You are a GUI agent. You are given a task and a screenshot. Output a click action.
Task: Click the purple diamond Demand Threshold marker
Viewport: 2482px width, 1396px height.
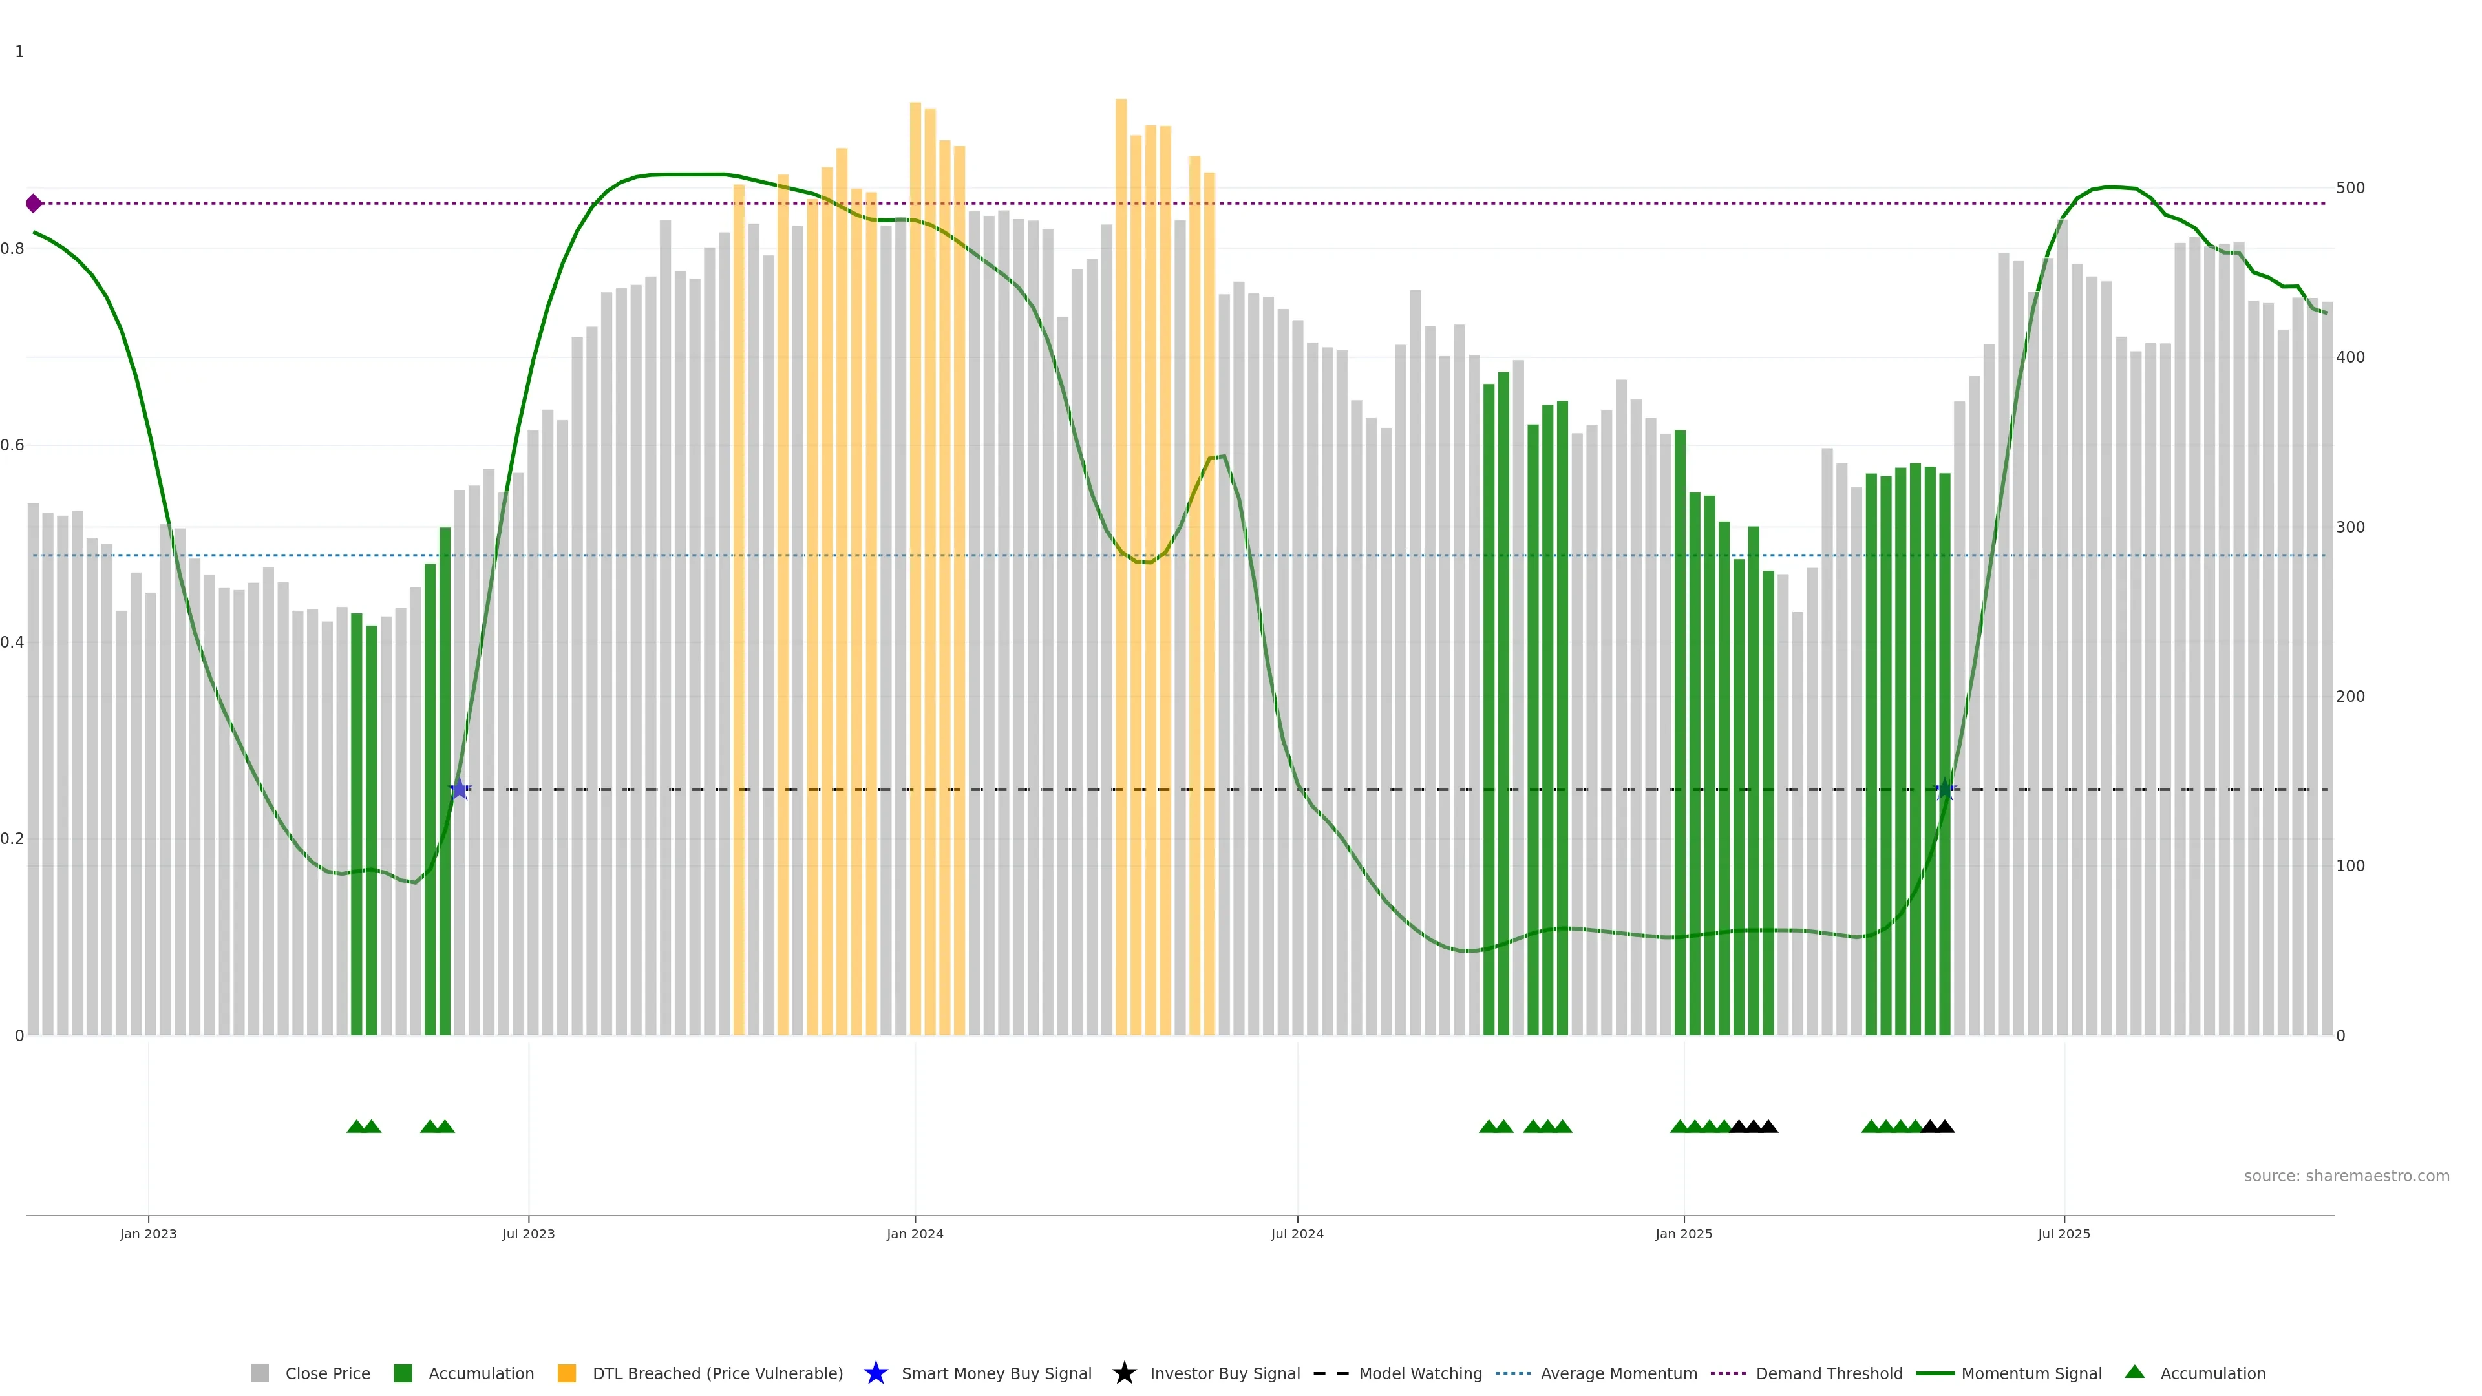[34, 204]
